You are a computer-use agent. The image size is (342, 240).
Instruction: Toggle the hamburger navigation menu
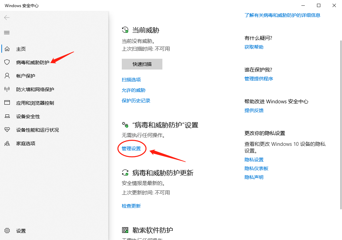click(7, 33)
